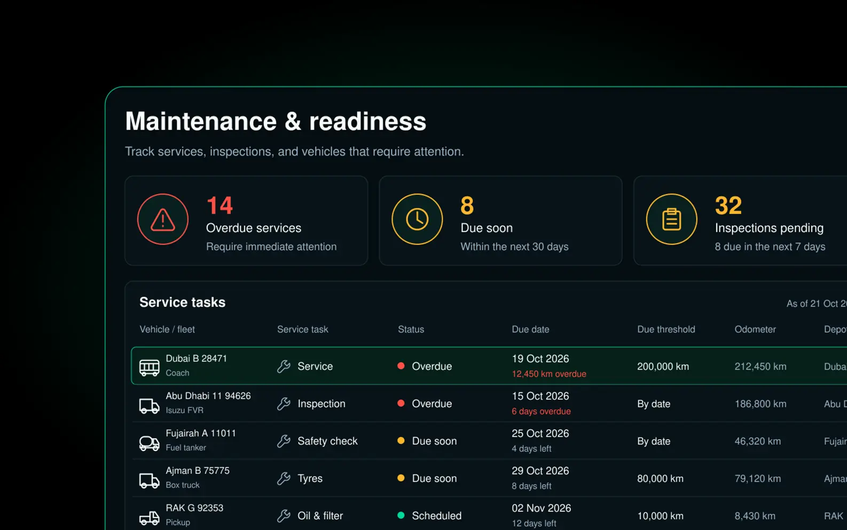Screen dimensions: 847x530
Task: Click the fuel tanker icon for Fujairah A 11011
Action: click(x=149, y=443)
